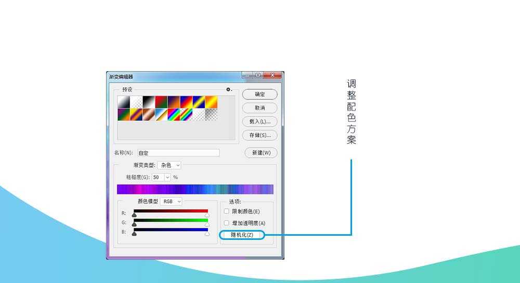The height and width of the screenshot is (283, 520).
Task: Pick the violet to orange gradient preset
Action: pyautogui.click(x=173, y=102)
